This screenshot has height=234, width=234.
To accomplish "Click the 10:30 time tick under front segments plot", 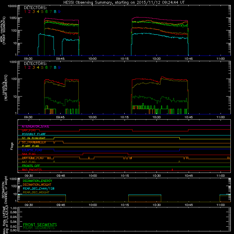I will 156,59.
